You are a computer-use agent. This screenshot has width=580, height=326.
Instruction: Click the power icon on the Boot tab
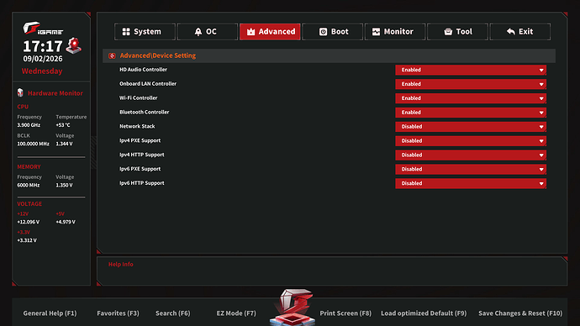[x=323, y=32]
